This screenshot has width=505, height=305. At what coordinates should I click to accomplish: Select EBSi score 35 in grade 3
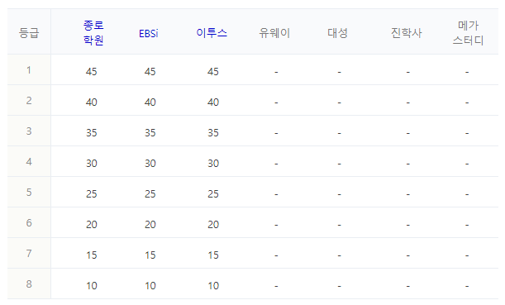pyautogui.click(x=150, y=133)
